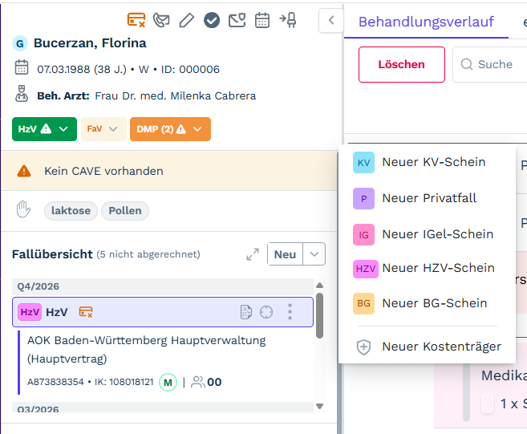Open the mail with shield icon
Screen dimensions: 527x434
pos(237,20)
